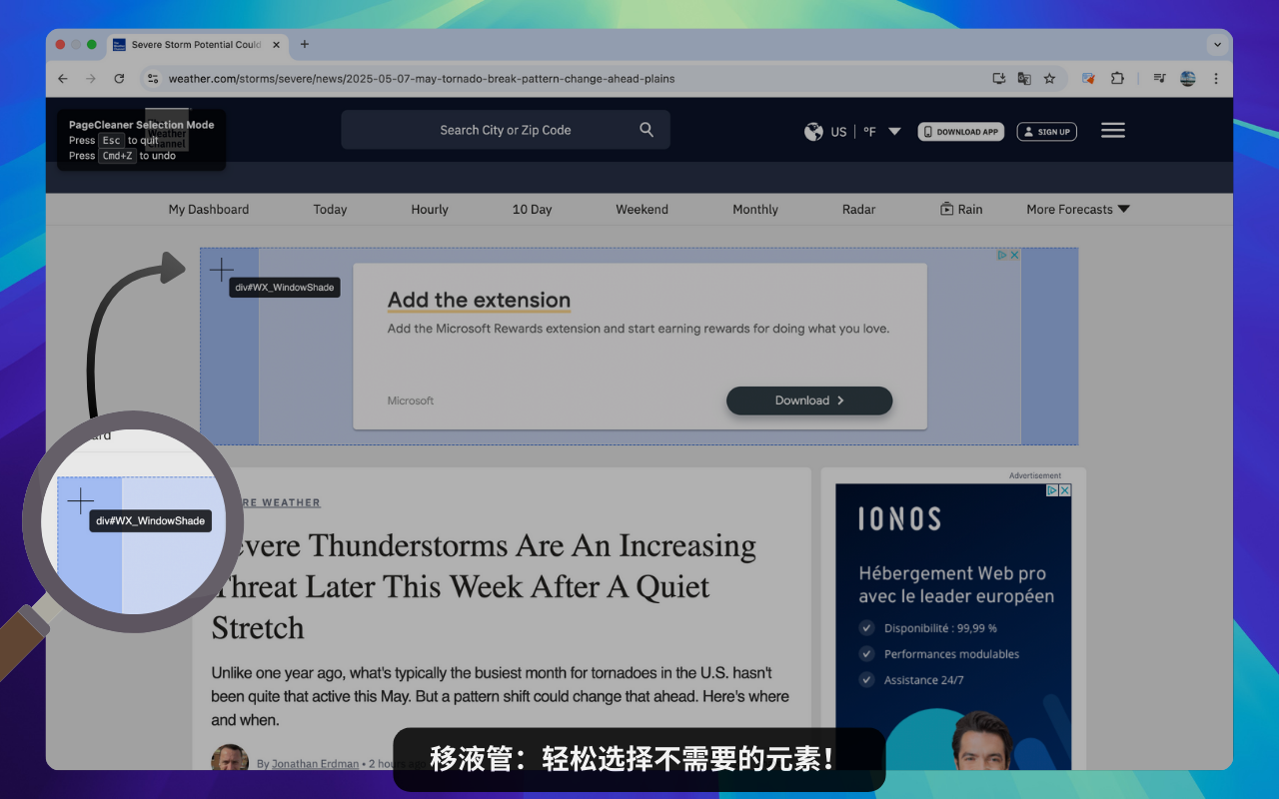Click the SIGN UP button

pos(1046,131)
